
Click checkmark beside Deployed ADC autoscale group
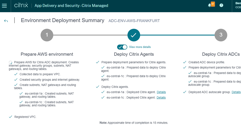[x=185, y=92]
